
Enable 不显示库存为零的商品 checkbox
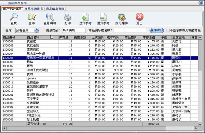pyautogui.click(x=168, y=31)
